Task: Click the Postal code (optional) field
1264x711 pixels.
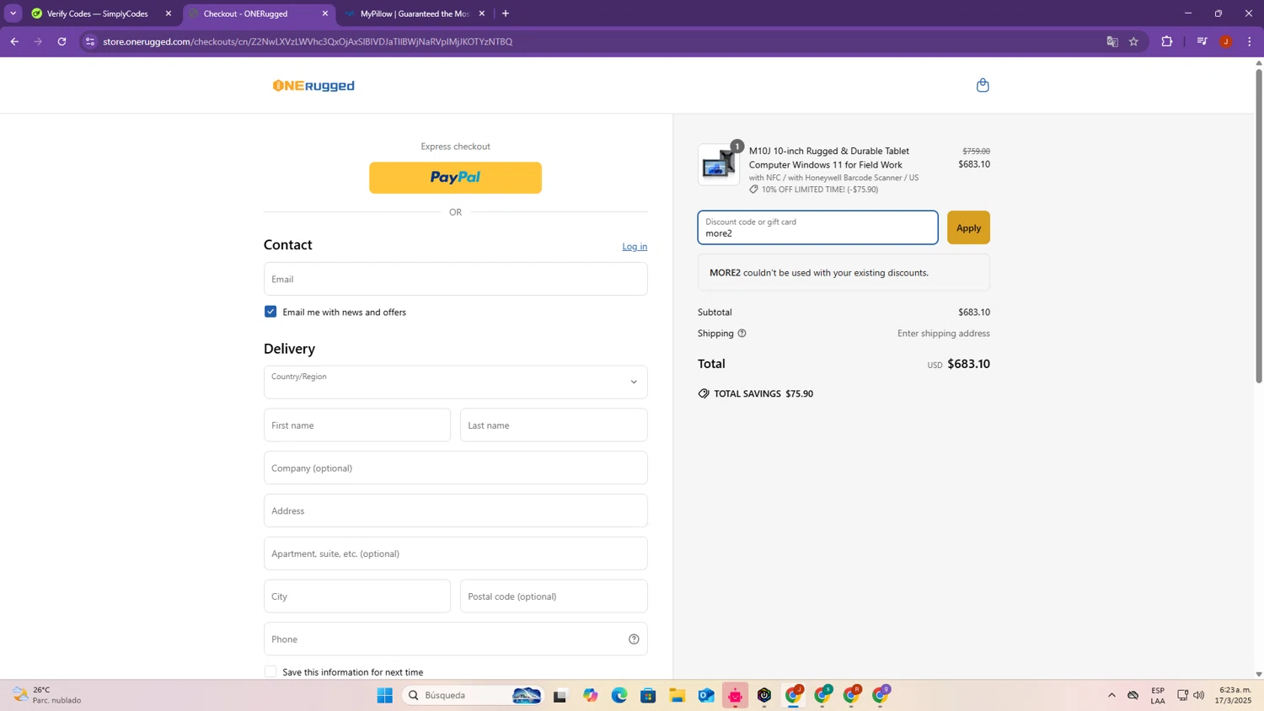Action: (554, 596)
